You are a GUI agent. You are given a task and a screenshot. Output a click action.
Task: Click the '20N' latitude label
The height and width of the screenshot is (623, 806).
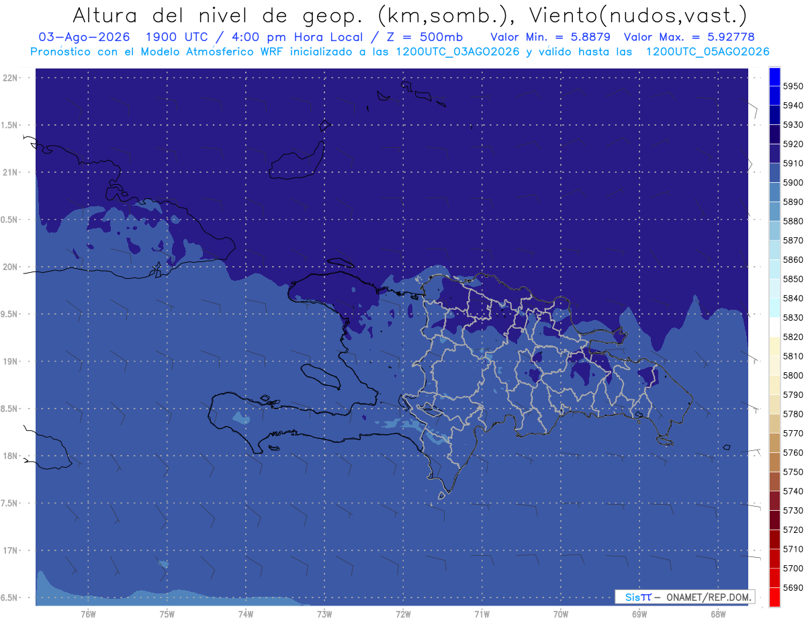coord(10,267)
